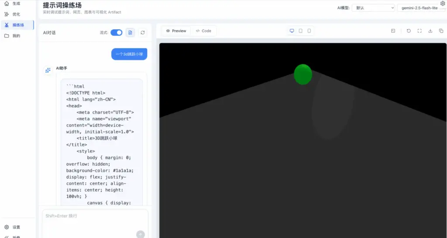Image resolution: width=447 pixels, height=238 pixels.
Task: Click the reload preview icon
Action: click(409, 31)
